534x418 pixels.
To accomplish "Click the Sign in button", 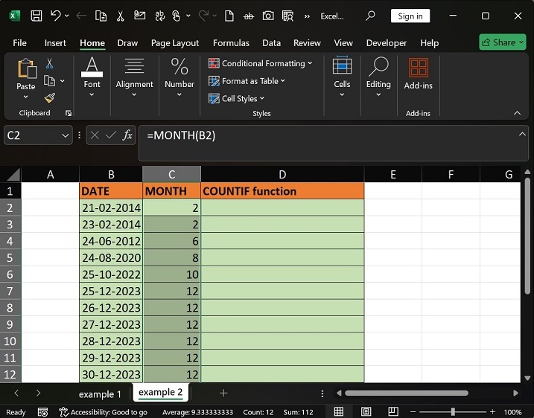I will tap(410, 16).
